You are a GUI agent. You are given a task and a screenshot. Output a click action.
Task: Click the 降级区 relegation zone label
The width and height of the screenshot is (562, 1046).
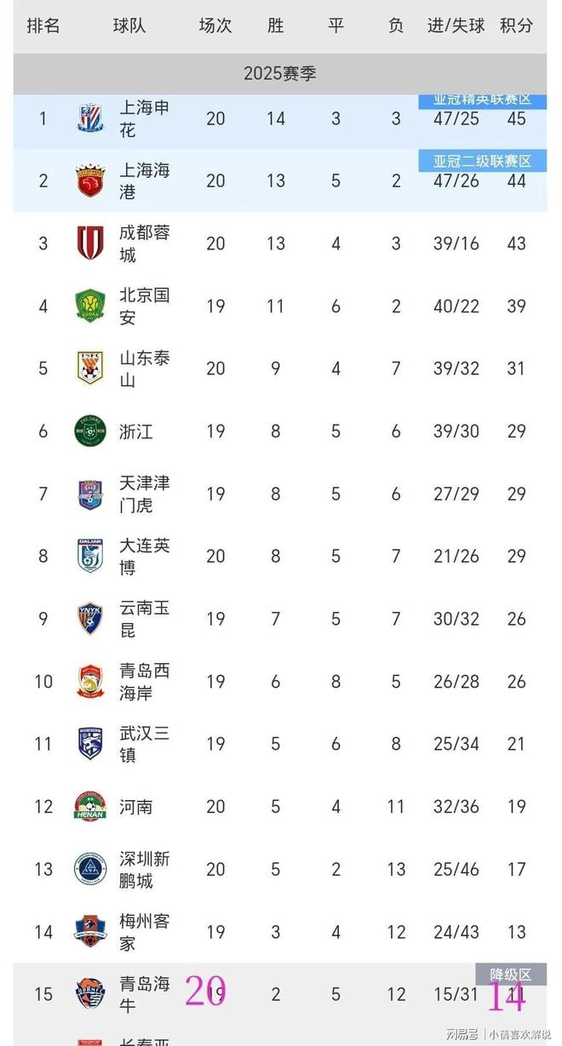[511, 974]
